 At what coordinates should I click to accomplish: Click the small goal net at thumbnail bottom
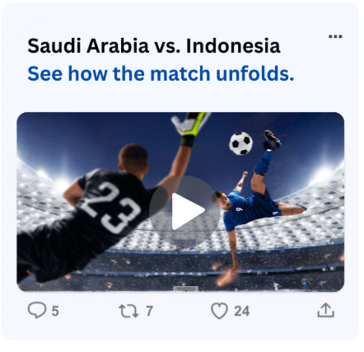tap(185, 289)
